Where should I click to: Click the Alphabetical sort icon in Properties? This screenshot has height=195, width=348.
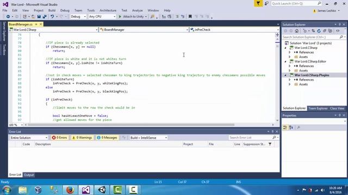point(291,128)
